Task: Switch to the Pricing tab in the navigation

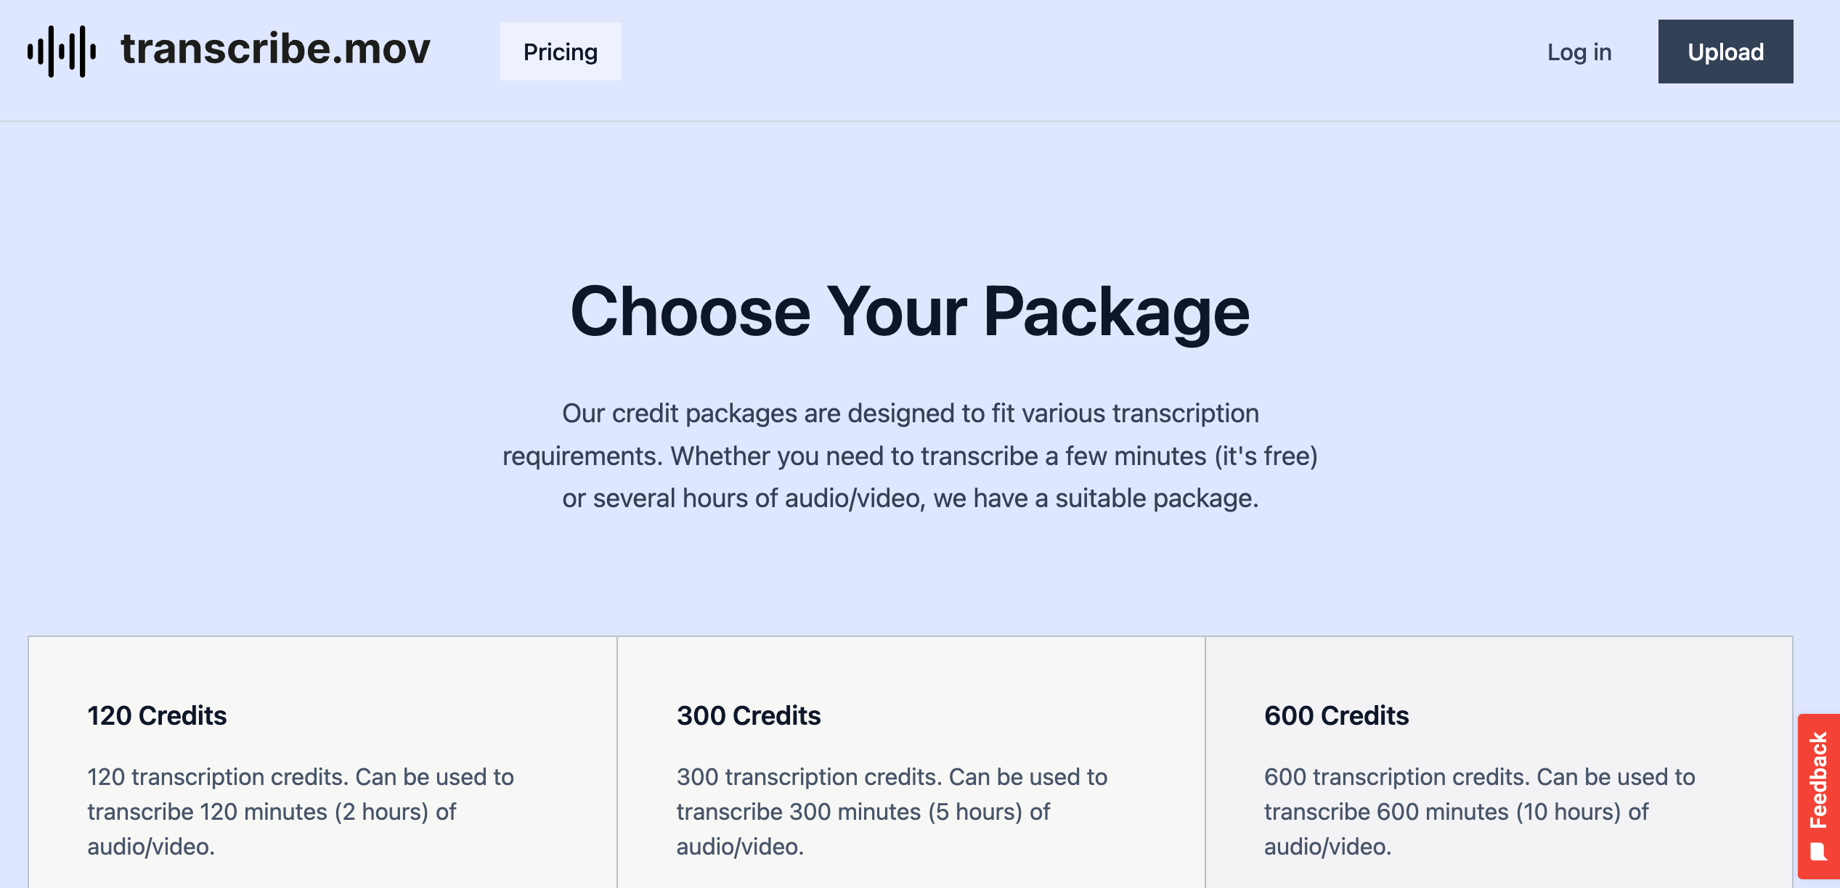Action: pyautogui.click(x=560, y=52)
